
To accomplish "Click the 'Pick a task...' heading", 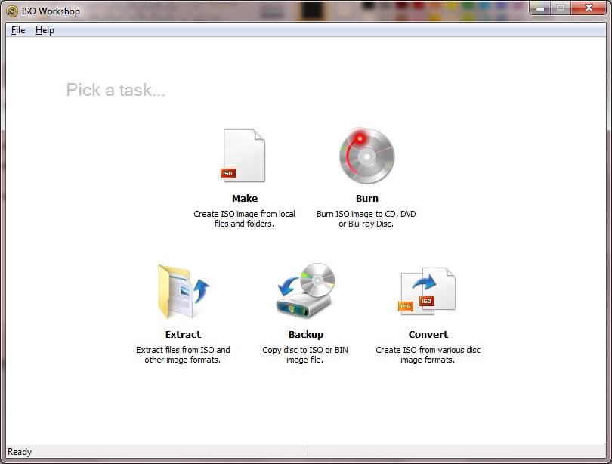I will (115, 90).
